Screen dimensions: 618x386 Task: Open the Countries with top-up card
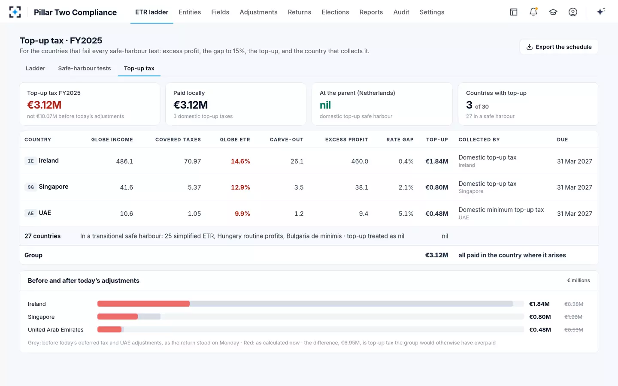[528, 104]
